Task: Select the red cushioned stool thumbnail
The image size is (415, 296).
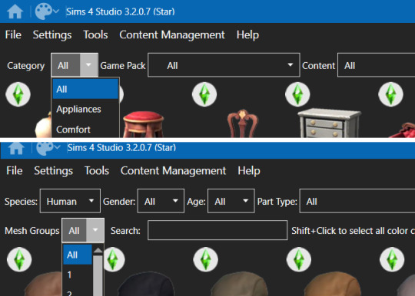Action: [144, 124]
